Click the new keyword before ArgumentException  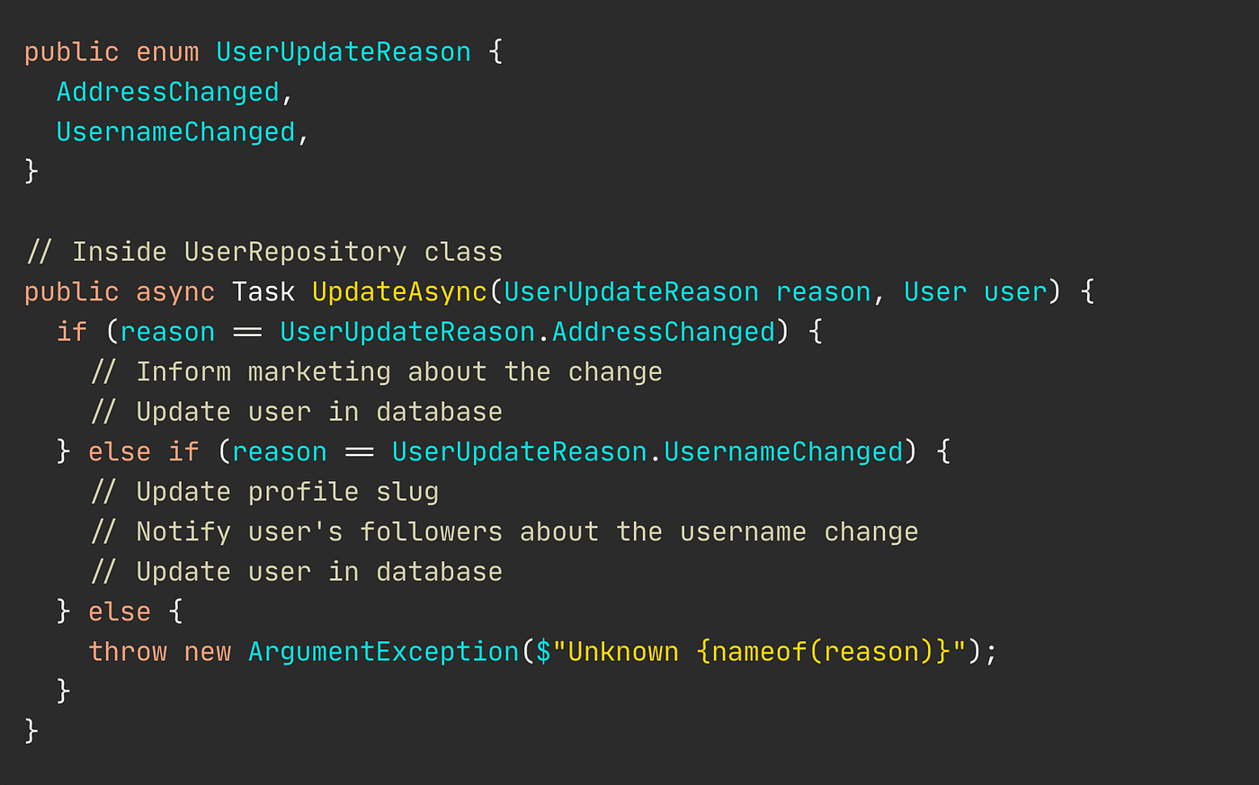pyautogui.click(x=208, y=652)
